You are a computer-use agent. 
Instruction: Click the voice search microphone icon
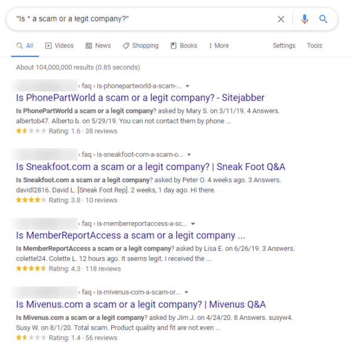(305, 19)
